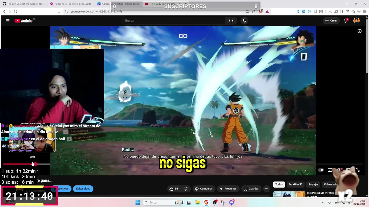The image size is (369, 207).
Task: Click the YouTube Buscar search field
Action: coord(174,21)
